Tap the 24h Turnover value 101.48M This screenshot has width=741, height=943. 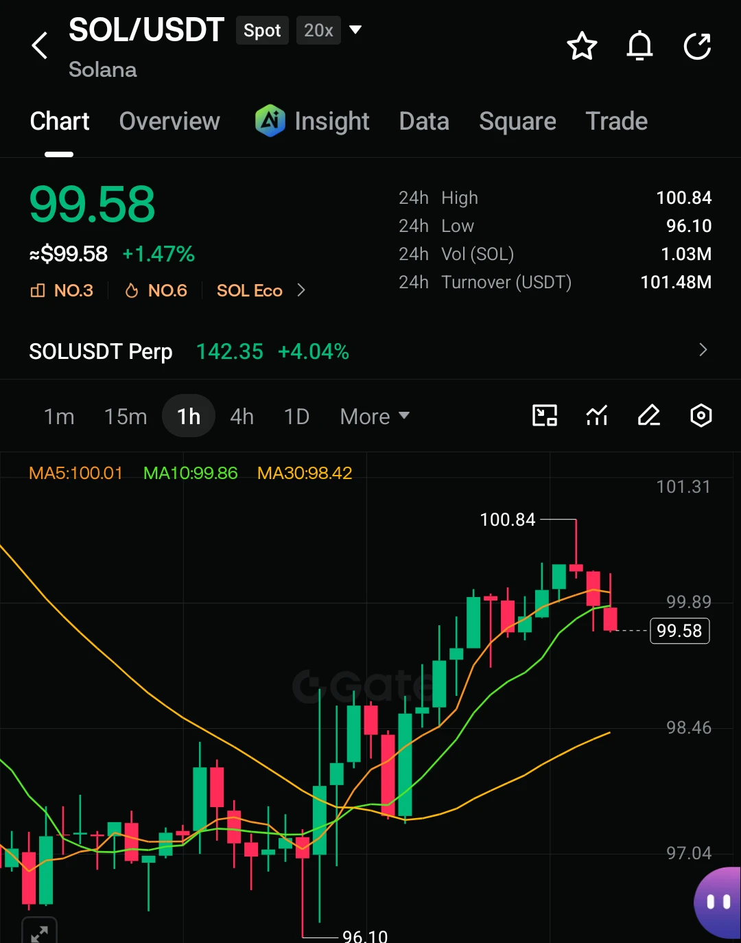pyautogui.click(x=676, y=282)
